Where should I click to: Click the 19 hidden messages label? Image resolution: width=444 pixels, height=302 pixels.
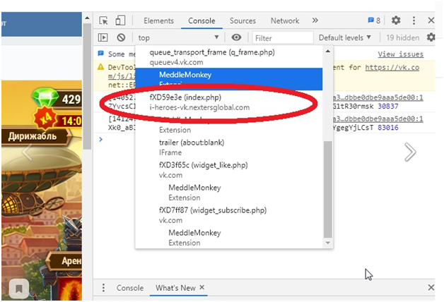pyautogui.click(x=402, y=37)
